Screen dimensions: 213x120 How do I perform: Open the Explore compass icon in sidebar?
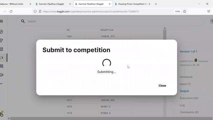pos(1,32)
